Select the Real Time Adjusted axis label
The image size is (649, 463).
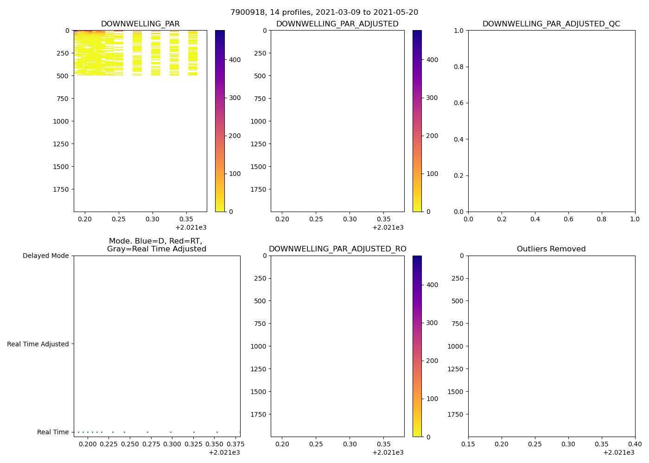pyautogui.click(x=38, y=344)
